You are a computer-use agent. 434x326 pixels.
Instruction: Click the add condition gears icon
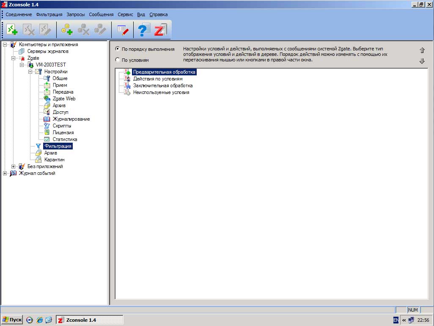coord(67,29)
